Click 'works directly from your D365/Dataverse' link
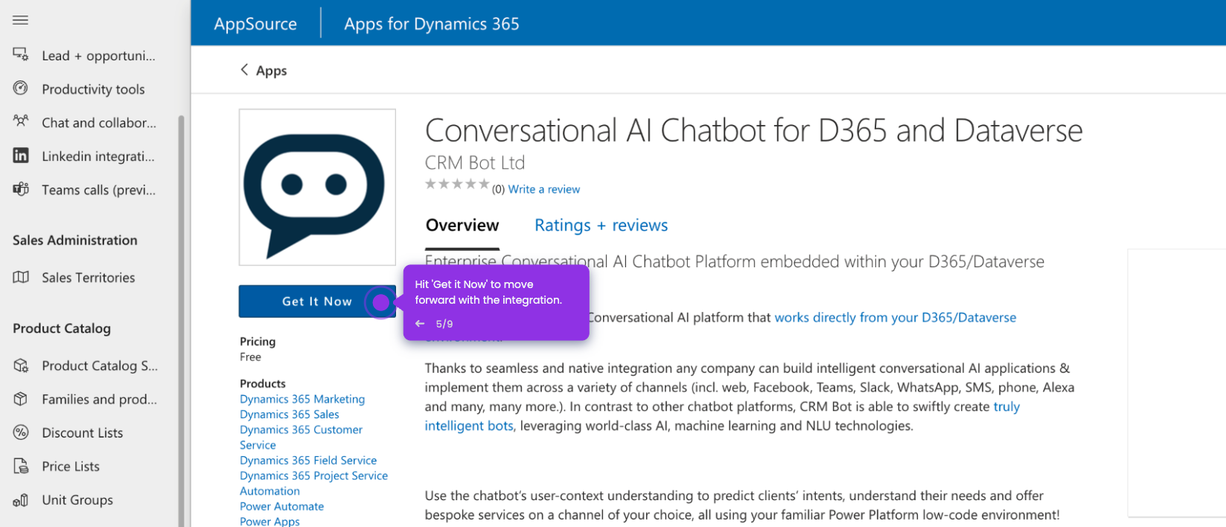The image size is (1226, 527). tap(895, 318)
